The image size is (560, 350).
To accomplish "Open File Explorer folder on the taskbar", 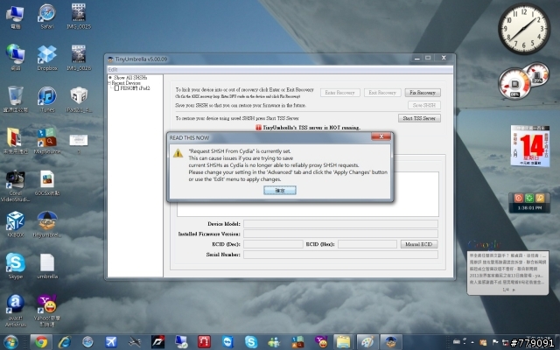I will pyautogui.click(x=343, y=342).
